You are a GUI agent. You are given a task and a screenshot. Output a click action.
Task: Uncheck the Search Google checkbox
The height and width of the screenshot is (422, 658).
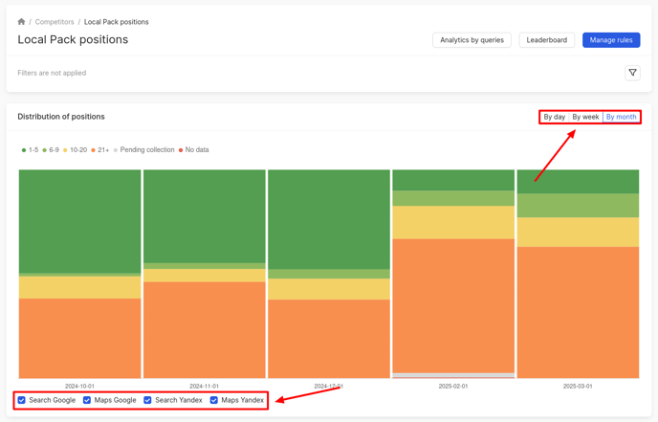22,400
